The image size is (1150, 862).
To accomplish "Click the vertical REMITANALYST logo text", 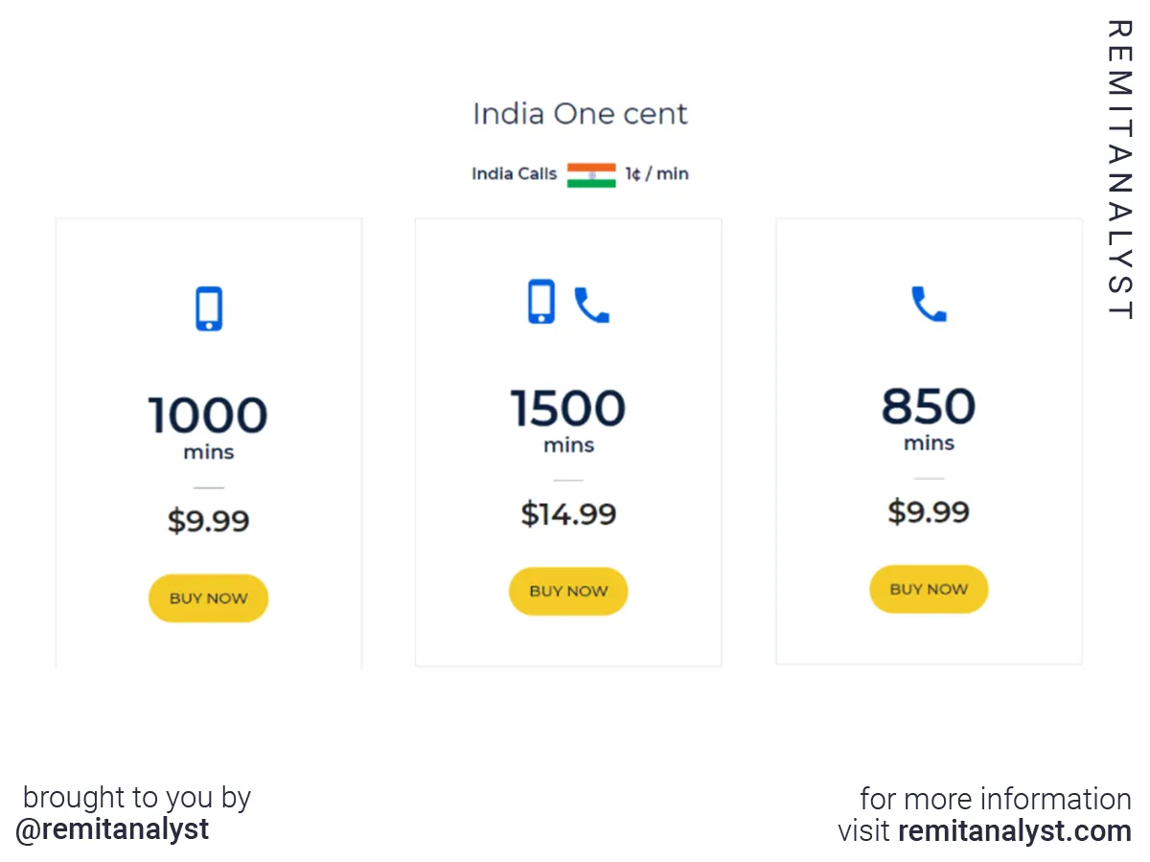I will tap(1119, 170).
